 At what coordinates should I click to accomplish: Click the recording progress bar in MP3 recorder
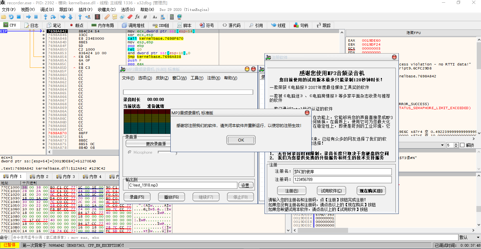(188, 92)
